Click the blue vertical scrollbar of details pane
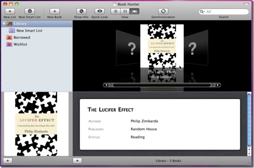The image size is (254, 168). (x=249, y=120)
